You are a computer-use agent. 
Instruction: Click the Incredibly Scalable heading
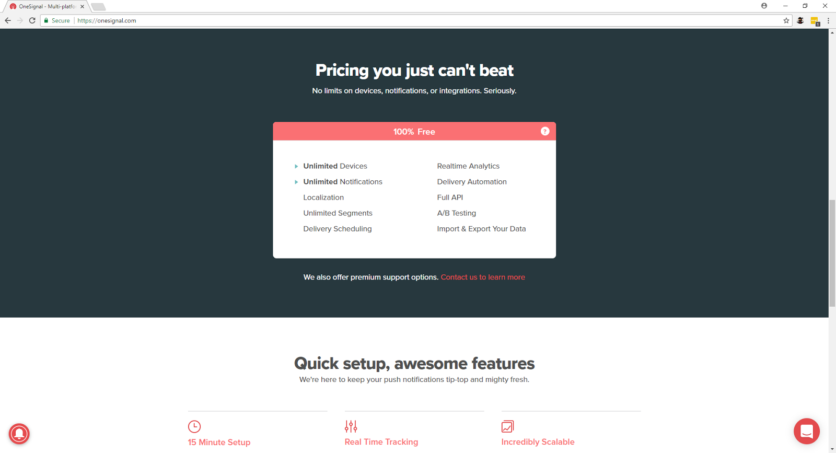pyautogui.click(x=538, y=442)
